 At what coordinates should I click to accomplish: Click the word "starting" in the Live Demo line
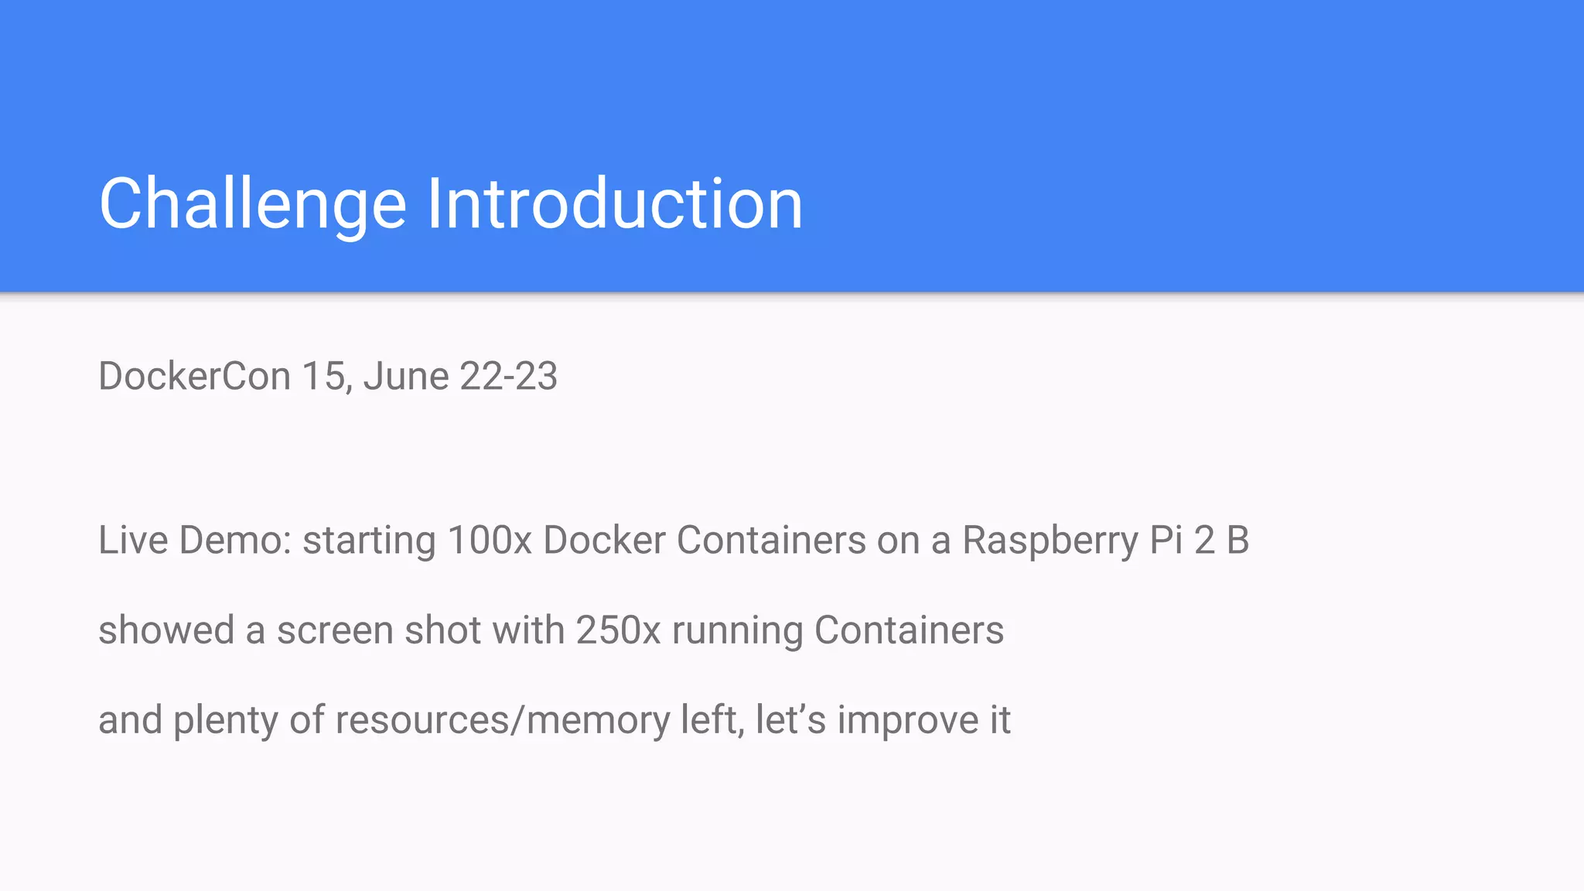[369, 541]
